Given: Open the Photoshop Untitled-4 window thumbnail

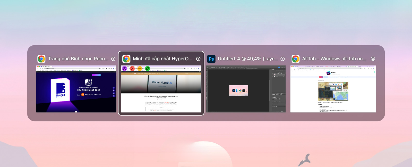Looking at the screenshot, I should [x=246, y=89].
